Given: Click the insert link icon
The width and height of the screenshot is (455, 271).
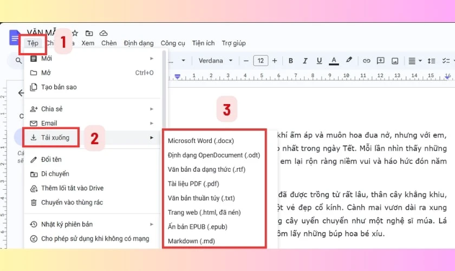Looking at the screenshot, I should pos(367,61).
